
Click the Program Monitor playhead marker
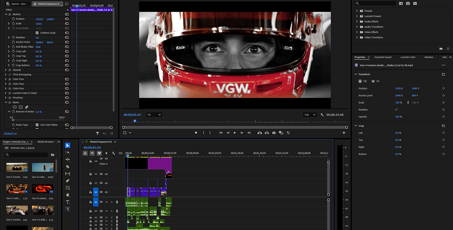point(135,121)
